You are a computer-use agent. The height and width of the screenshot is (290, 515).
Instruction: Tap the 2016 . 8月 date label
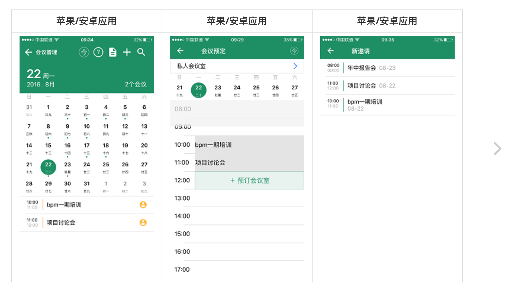(x=41, y=84)
